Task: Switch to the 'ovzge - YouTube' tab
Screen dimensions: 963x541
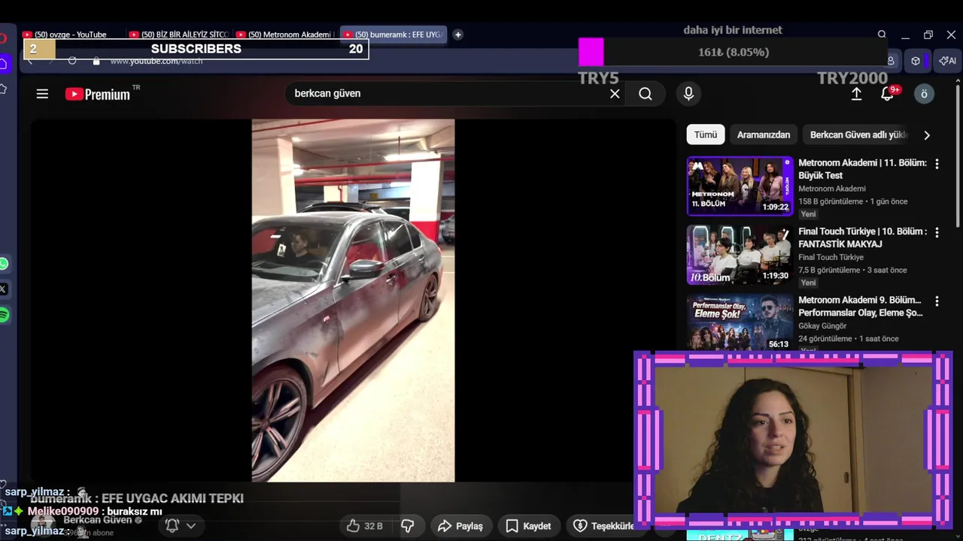Action: pyautogui.click(x=71, y=35)
